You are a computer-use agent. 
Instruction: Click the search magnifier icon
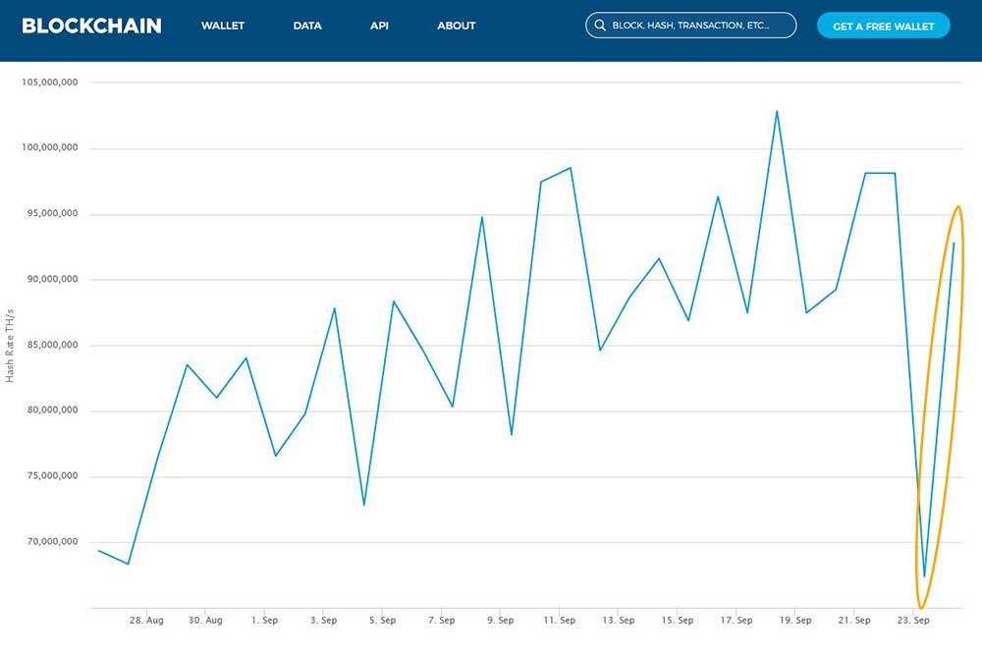click(x=600, y=26)
